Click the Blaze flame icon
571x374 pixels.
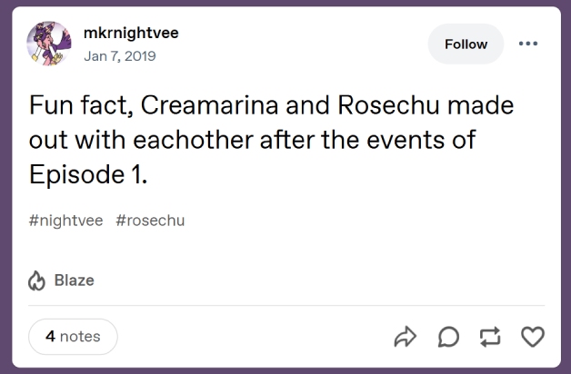click(37, 280)
